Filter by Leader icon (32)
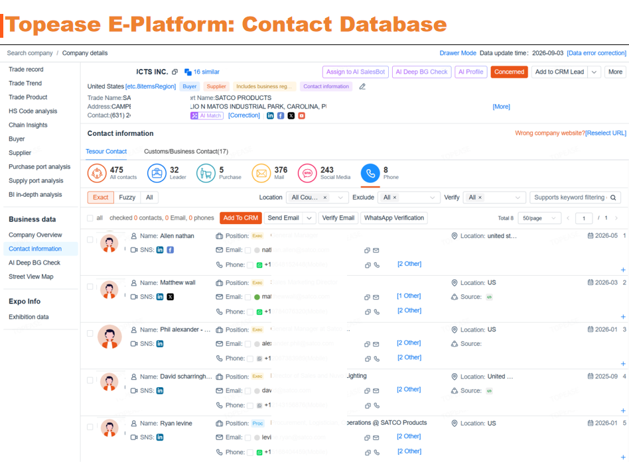The width and height of the screenshot is (629, 462). (157, 174)
